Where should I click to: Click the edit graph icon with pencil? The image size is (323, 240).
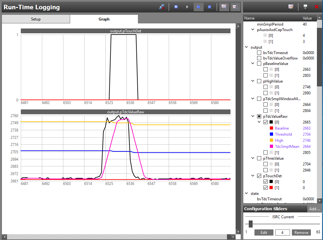[x=291, y=7]
